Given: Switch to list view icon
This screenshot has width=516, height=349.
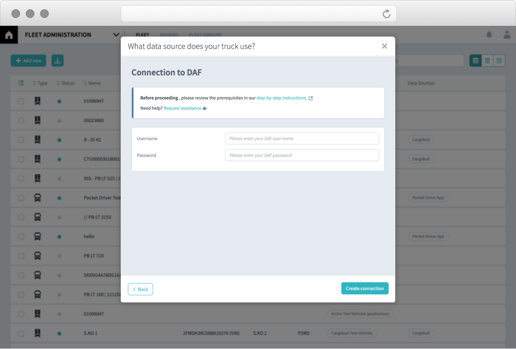Looking at the screenshot, I should click(487, 61).
